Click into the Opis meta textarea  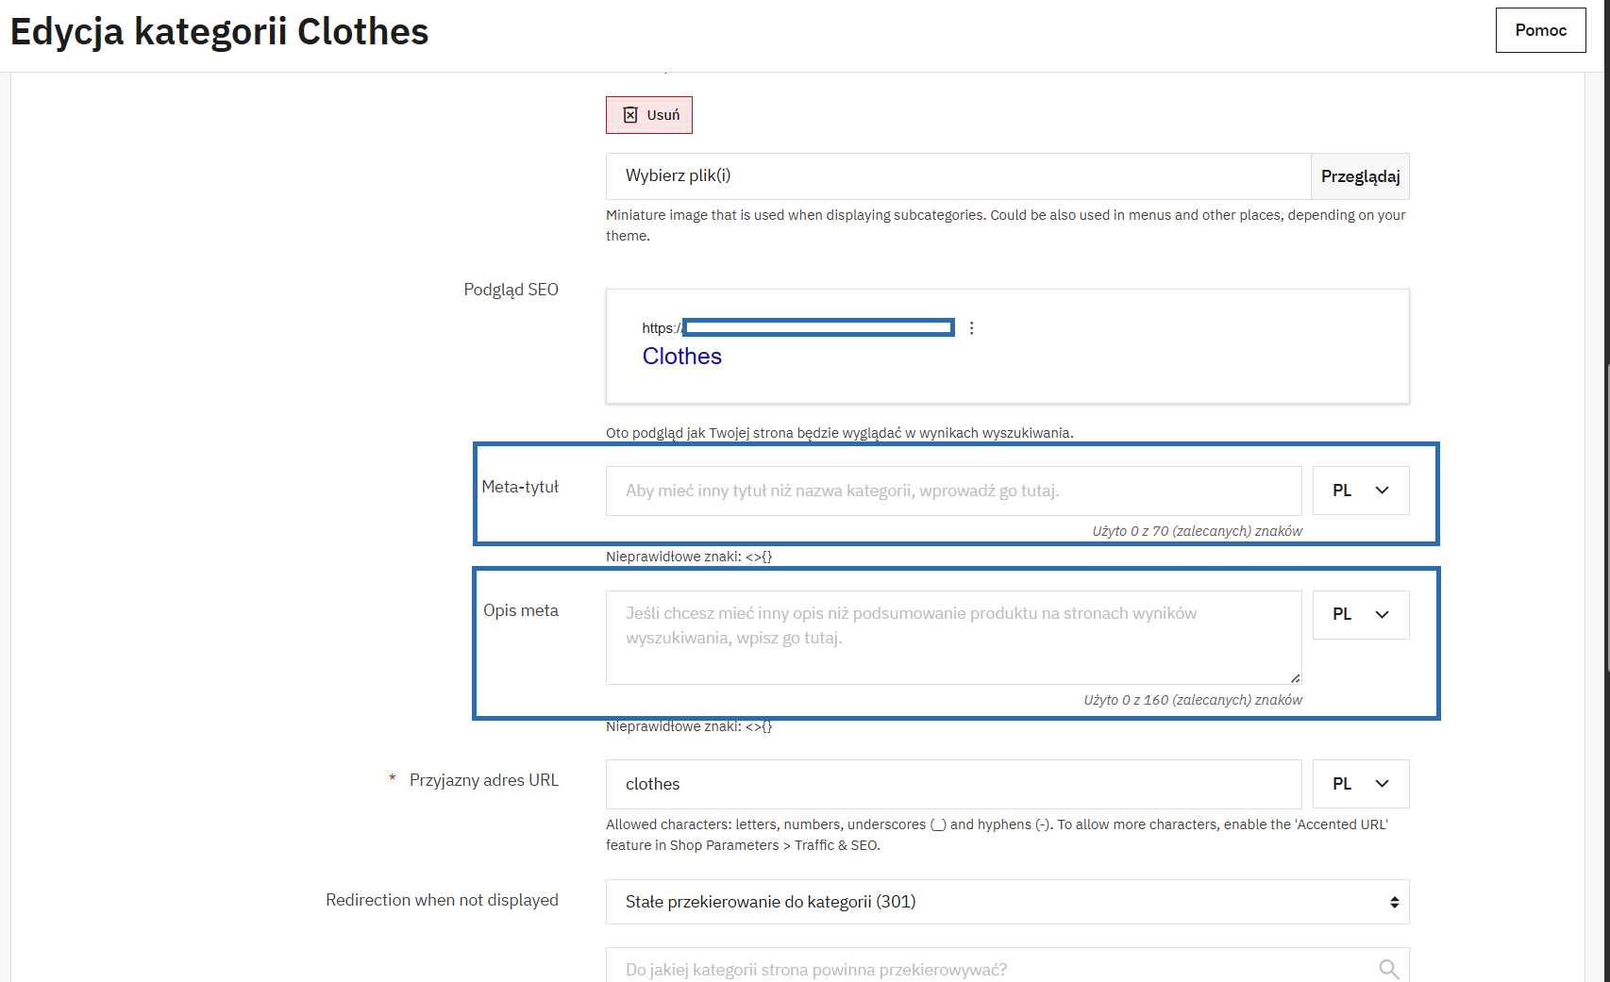point(953,638)
